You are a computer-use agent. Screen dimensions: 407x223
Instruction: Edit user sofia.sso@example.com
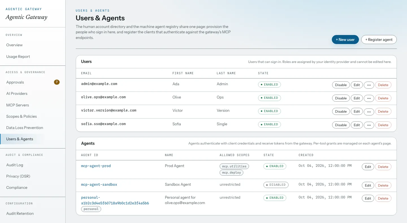coord(357,125)
